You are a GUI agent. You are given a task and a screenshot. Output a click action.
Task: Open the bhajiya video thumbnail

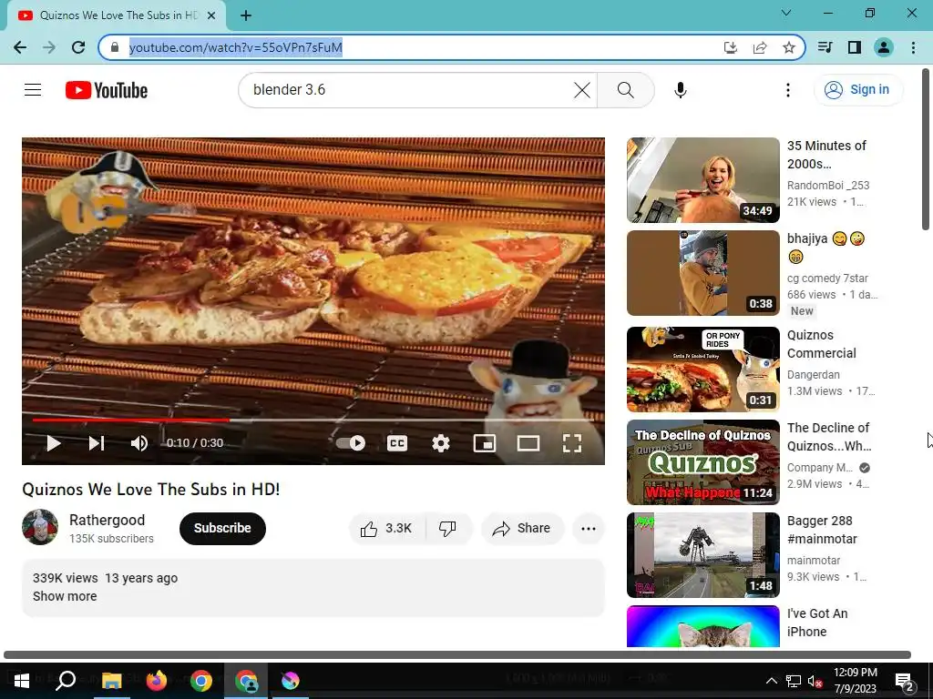pyautogui.click(x=702, y=273)
